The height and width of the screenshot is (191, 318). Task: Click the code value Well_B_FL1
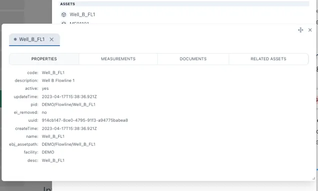click(53, 73)
